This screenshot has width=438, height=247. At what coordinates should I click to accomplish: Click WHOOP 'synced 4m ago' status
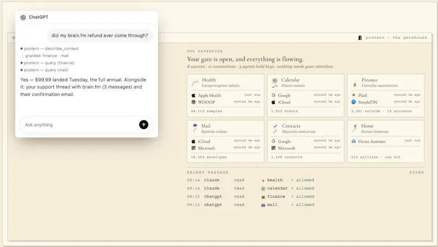tap(247, 102)
